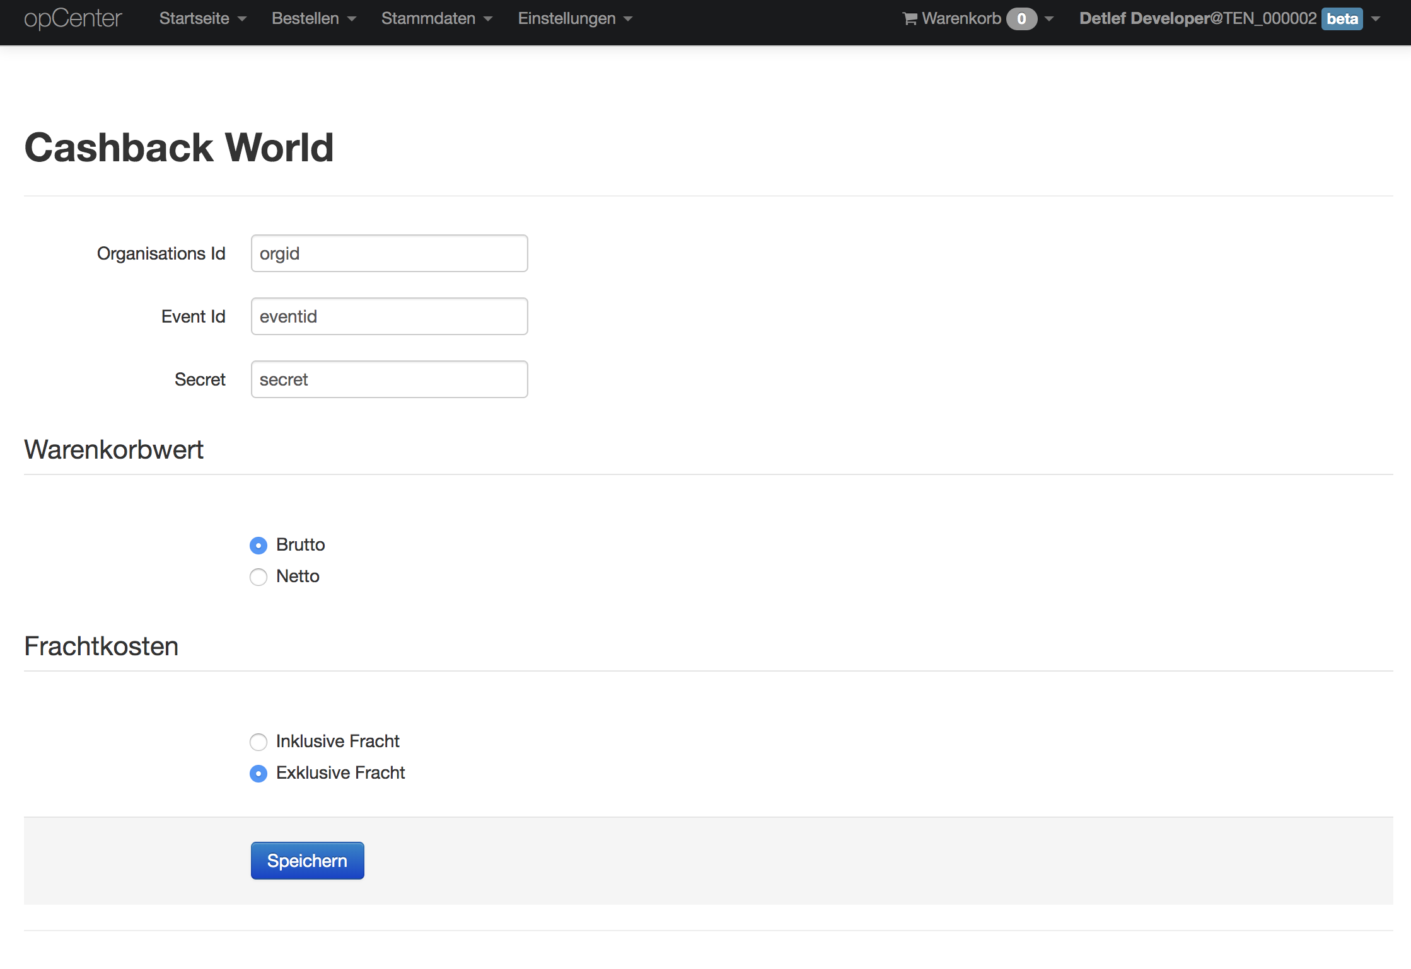Click the opCenter logo
This screenshot has width=1411, height=969.
[x=73, y=18]
